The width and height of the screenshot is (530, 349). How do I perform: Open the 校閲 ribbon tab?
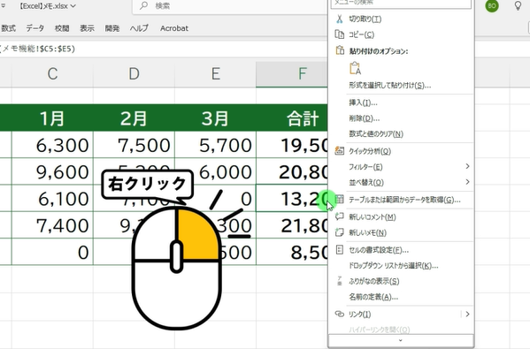coord(62,28)
